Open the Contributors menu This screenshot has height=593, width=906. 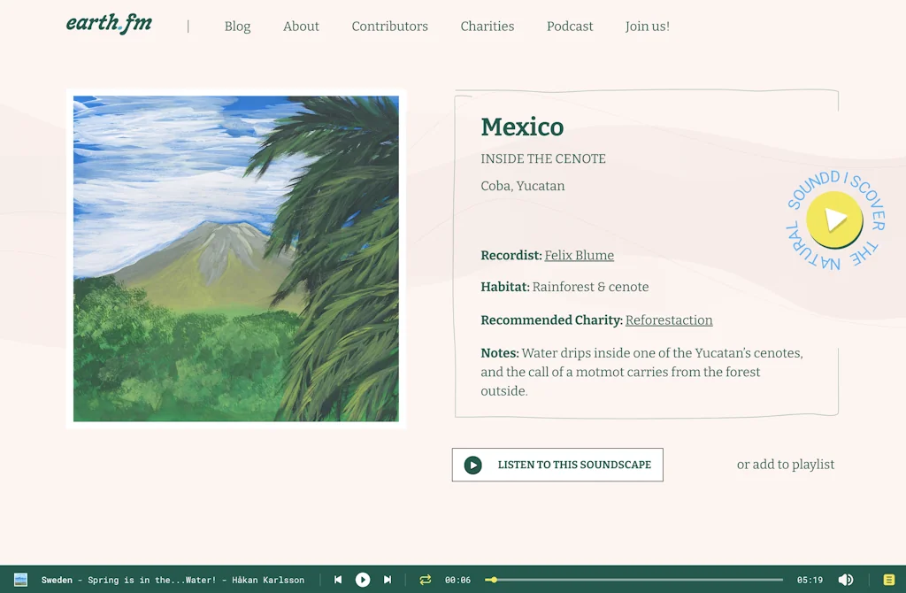coord(389,27)
